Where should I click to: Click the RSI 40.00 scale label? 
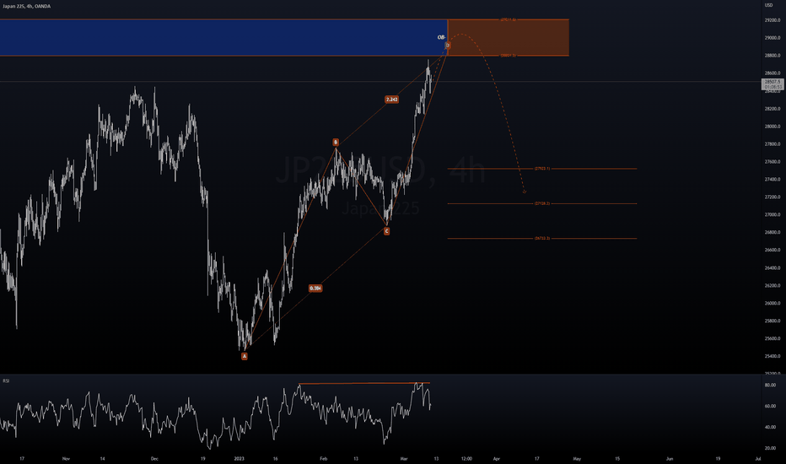pos(771,428)
